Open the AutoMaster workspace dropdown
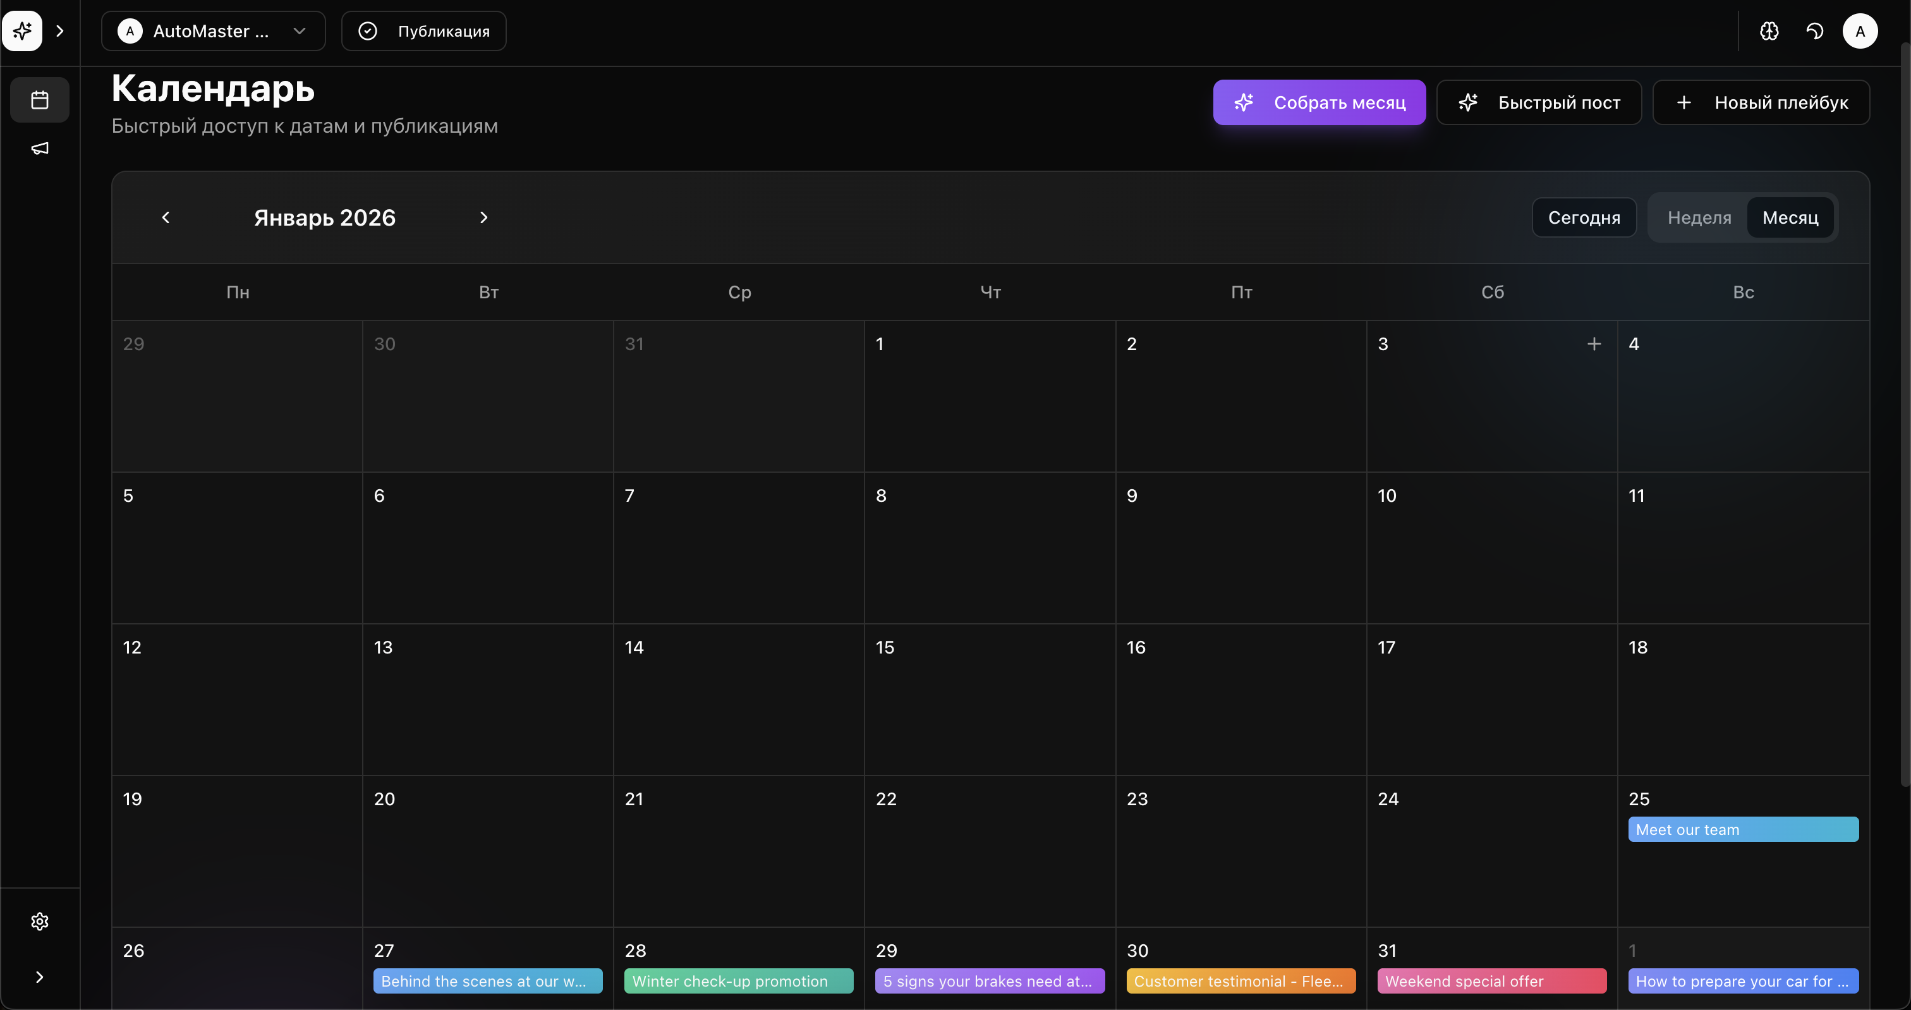 213,31
